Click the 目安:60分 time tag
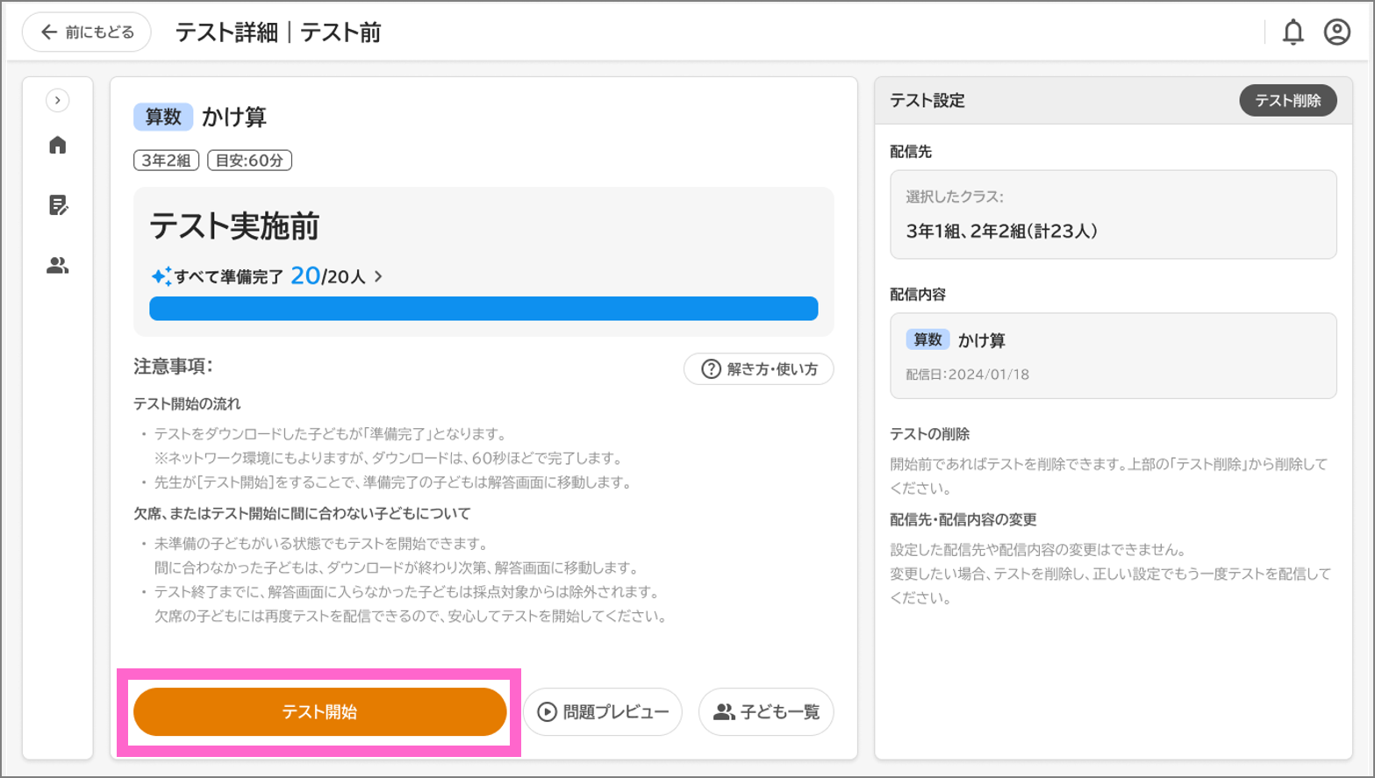Image resolution: width=1375 pixels, height=778 pixels. pos(250,161)
